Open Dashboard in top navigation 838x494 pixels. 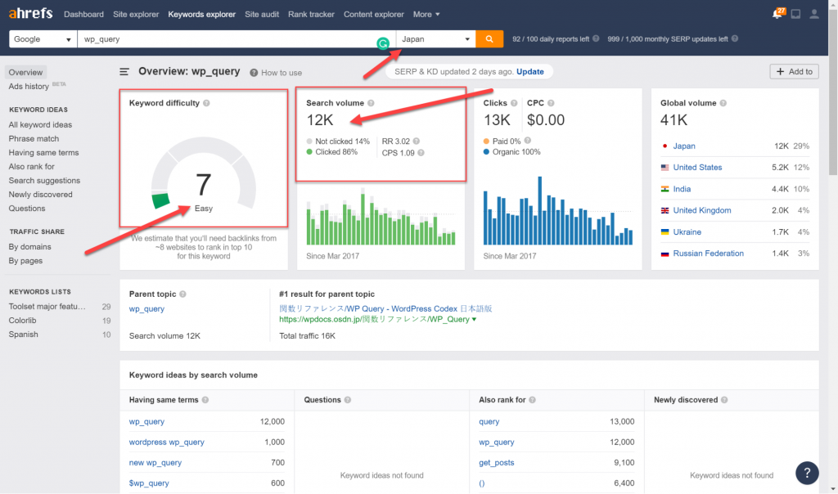[x=84, y=15]
